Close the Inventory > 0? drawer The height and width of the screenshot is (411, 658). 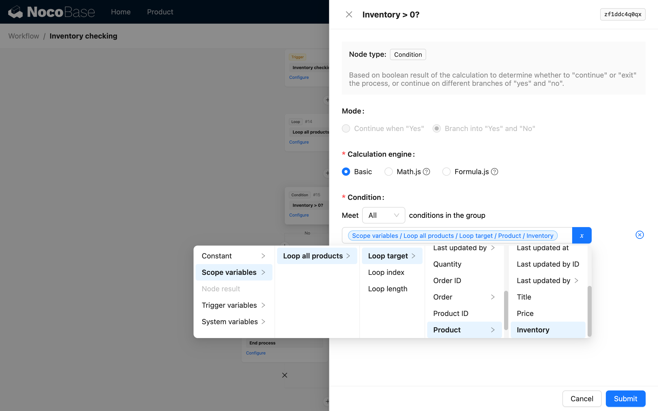point(349,14)
